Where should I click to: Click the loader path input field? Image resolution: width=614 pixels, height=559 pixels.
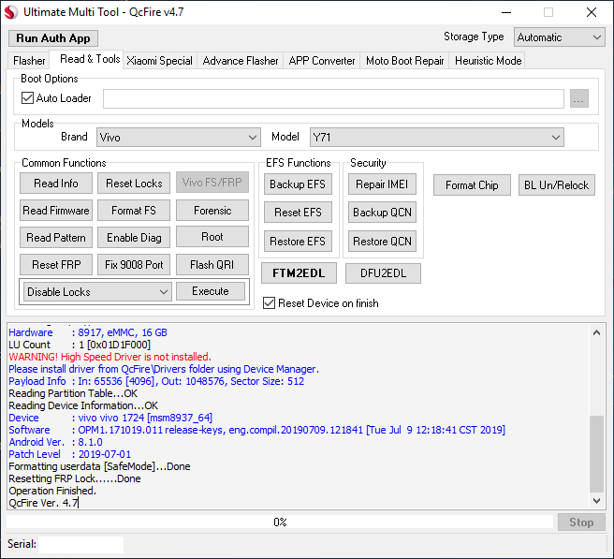pyautogui.click(x=333, y=98)
